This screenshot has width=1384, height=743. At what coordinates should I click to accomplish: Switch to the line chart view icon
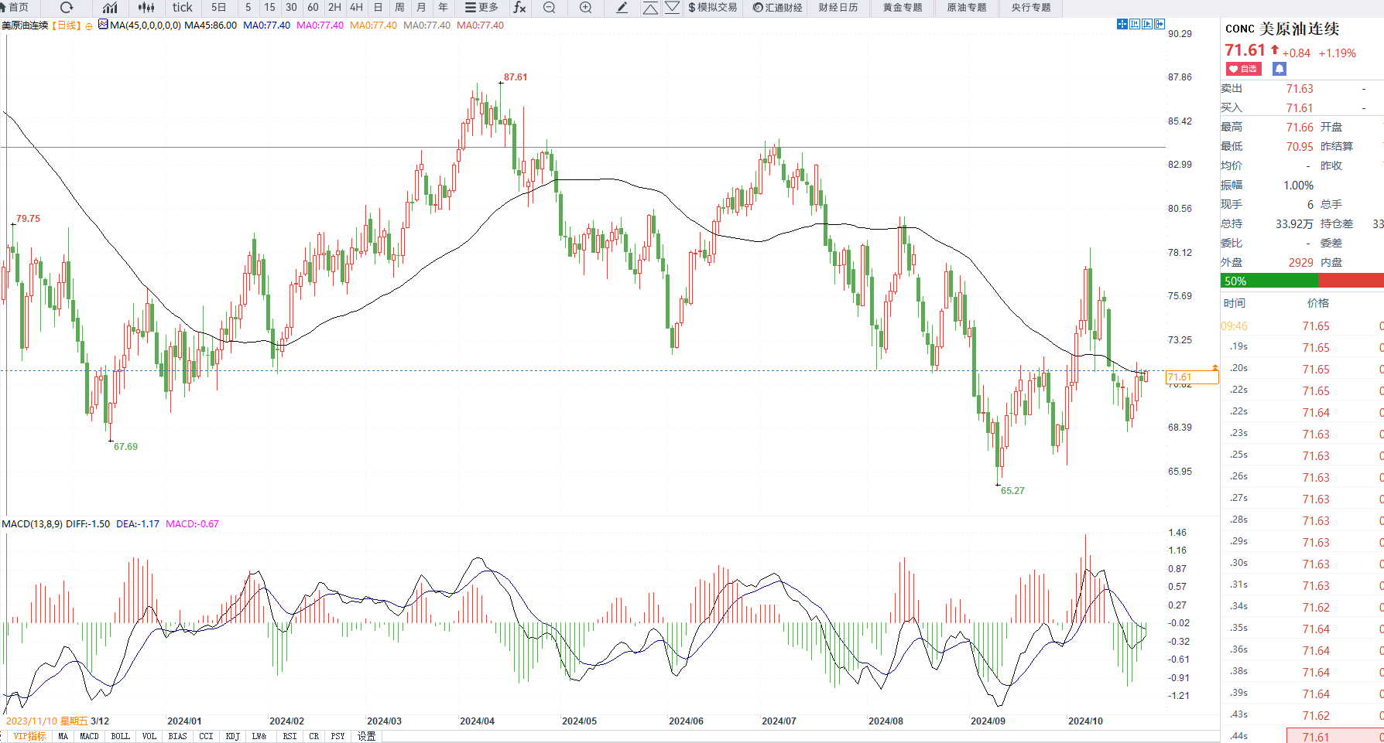[110, 8]
